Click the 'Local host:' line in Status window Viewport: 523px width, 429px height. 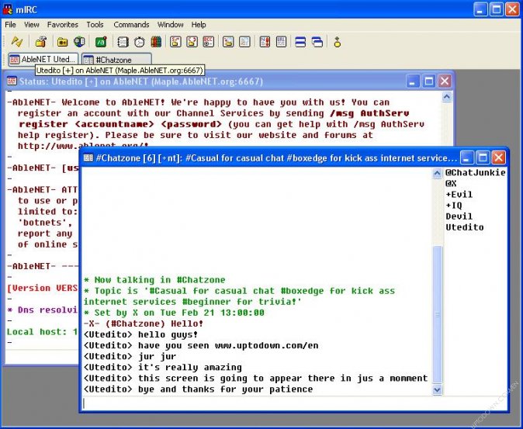point(42,332)
